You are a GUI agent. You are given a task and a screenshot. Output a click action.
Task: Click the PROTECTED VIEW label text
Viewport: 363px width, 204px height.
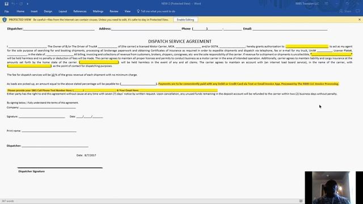[x=20, y=20]
